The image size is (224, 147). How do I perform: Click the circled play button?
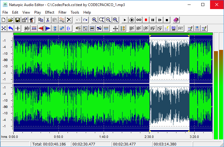(x=132, y=20)
